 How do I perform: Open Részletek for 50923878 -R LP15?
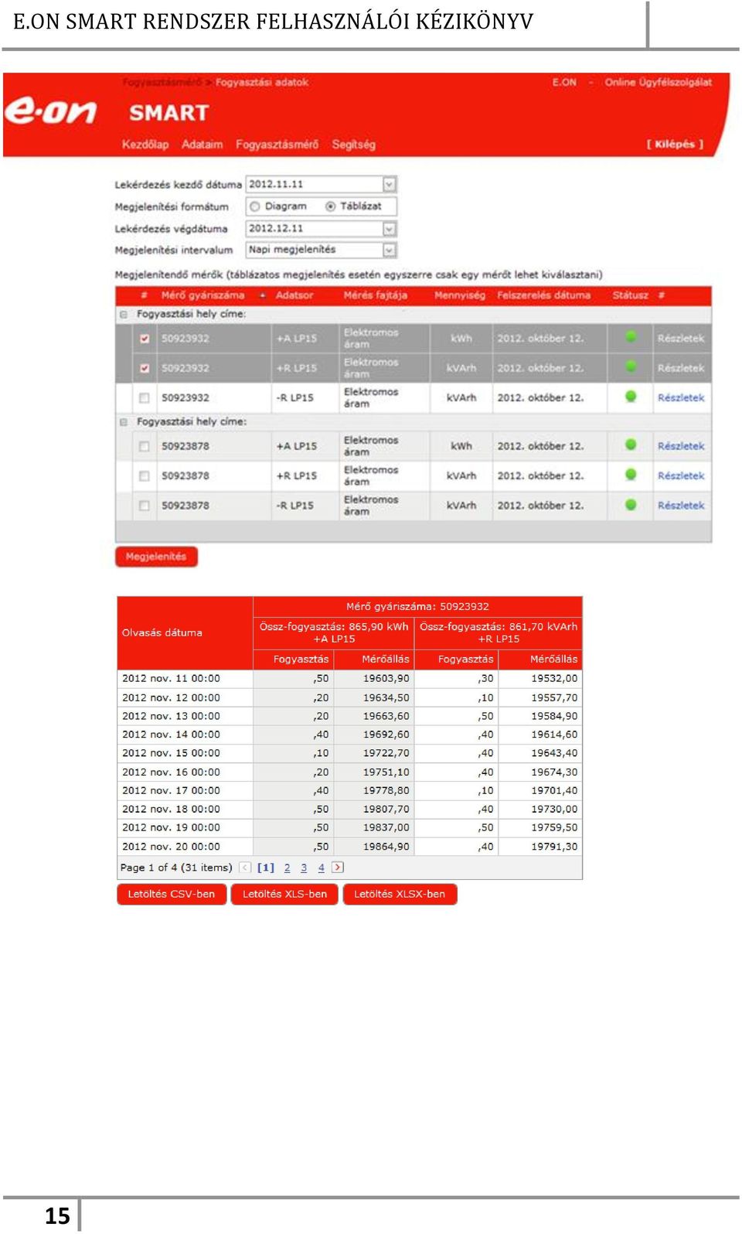tap(681, 506)
